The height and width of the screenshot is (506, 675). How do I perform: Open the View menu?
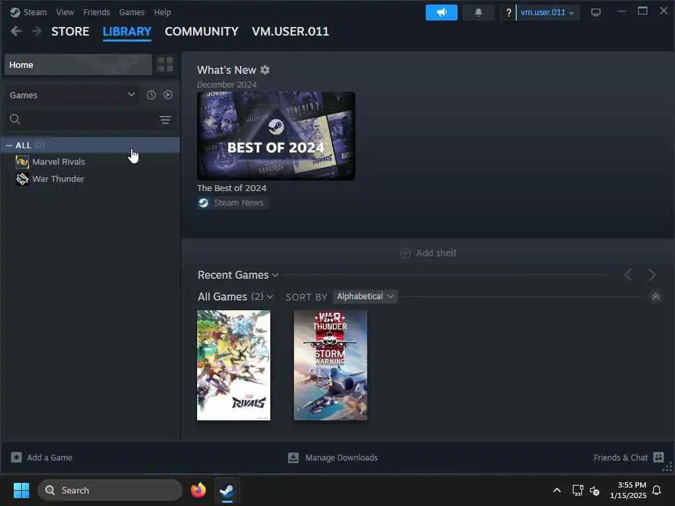(65, 12)
